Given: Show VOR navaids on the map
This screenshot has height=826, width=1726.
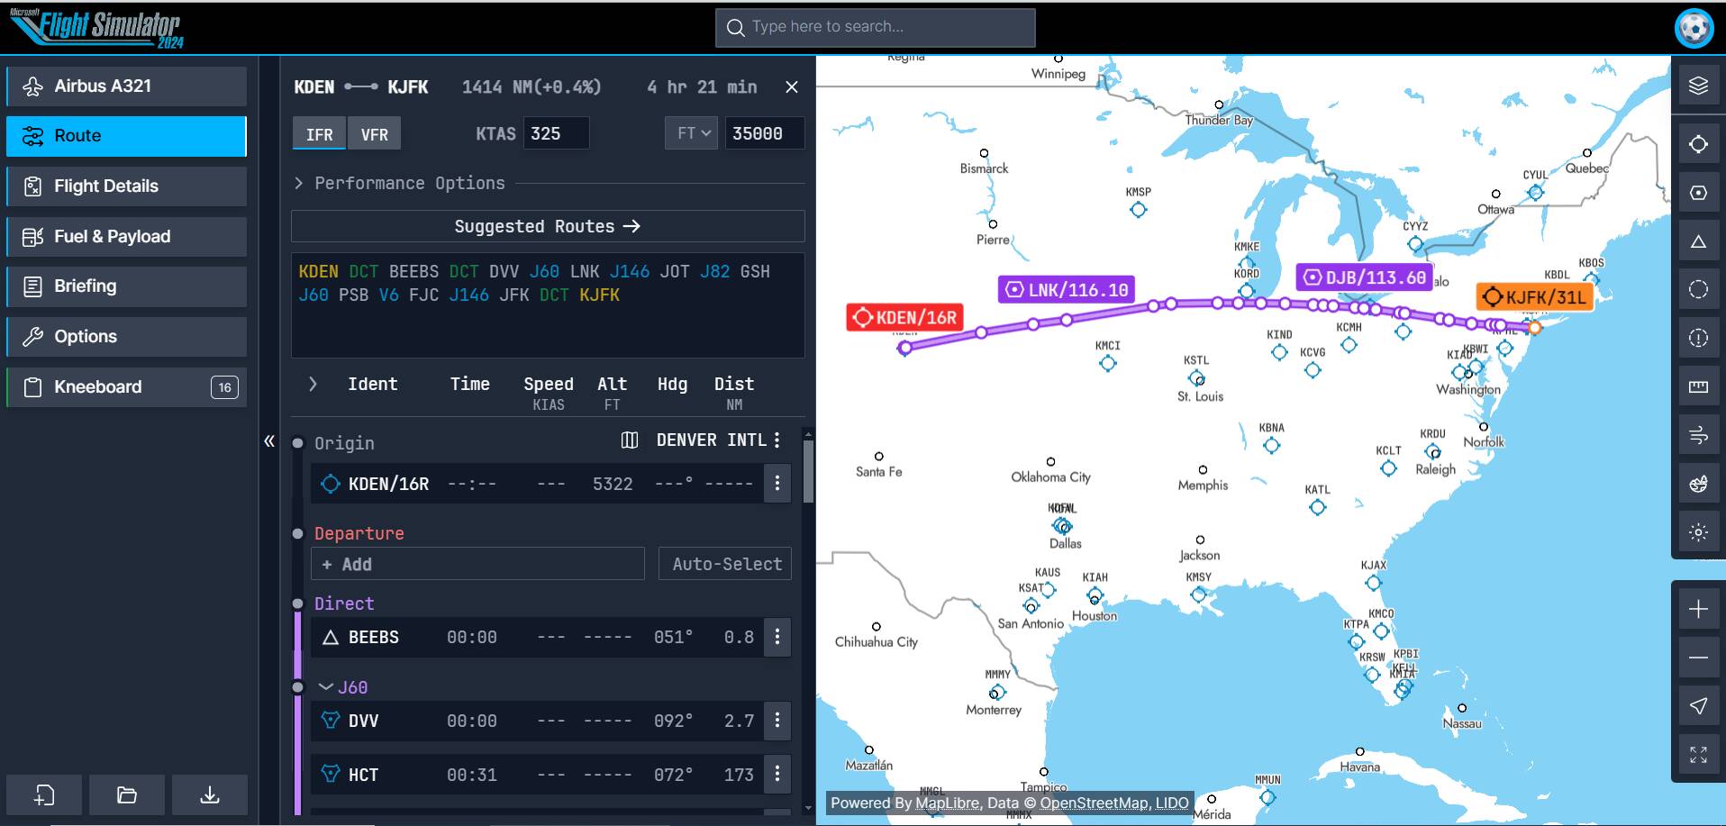Looking at the screenshot, I should 1699,192.
